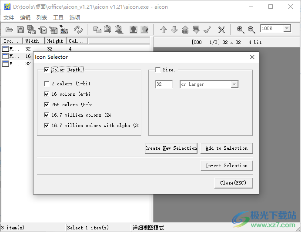Move item up with the up arrow icon
The height and width of the screenshot is (232, 301).
164,30
